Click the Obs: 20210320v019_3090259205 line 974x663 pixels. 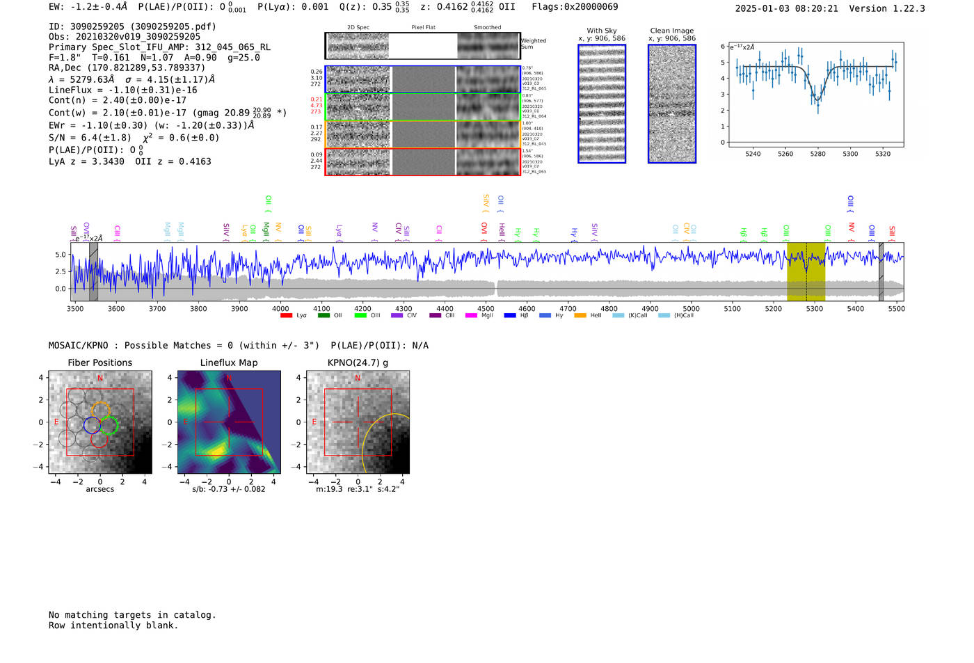tap(125, 37)
